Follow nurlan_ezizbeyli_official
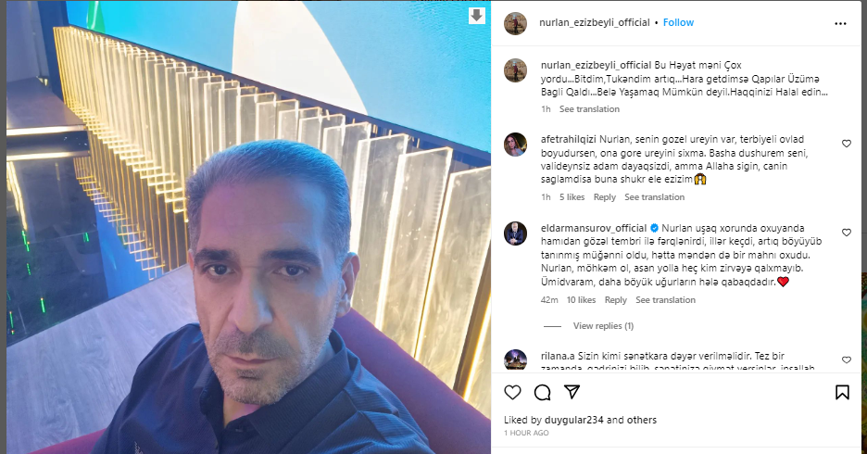The image size is (867, 454). click(678, 22)
